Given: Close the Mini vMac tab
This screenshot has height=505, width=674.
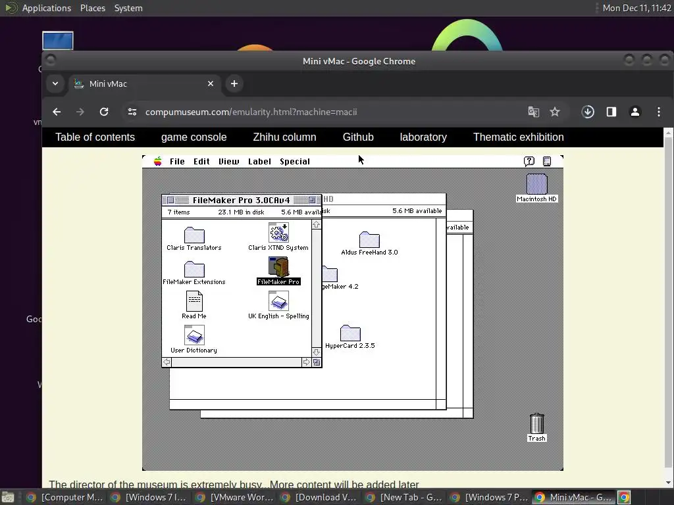Looking at the screenshot, I should click(211, 84).
